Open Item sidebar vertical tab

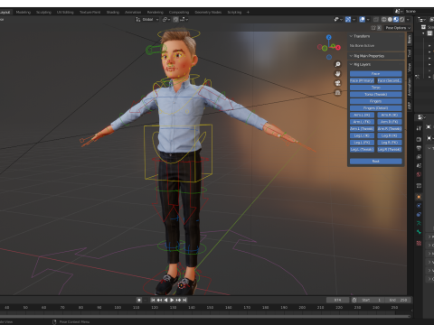click(x=410, y=40)
